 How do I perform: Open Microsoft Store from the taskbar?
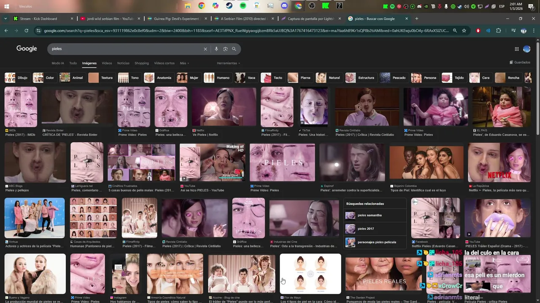(x=257, y=6)
